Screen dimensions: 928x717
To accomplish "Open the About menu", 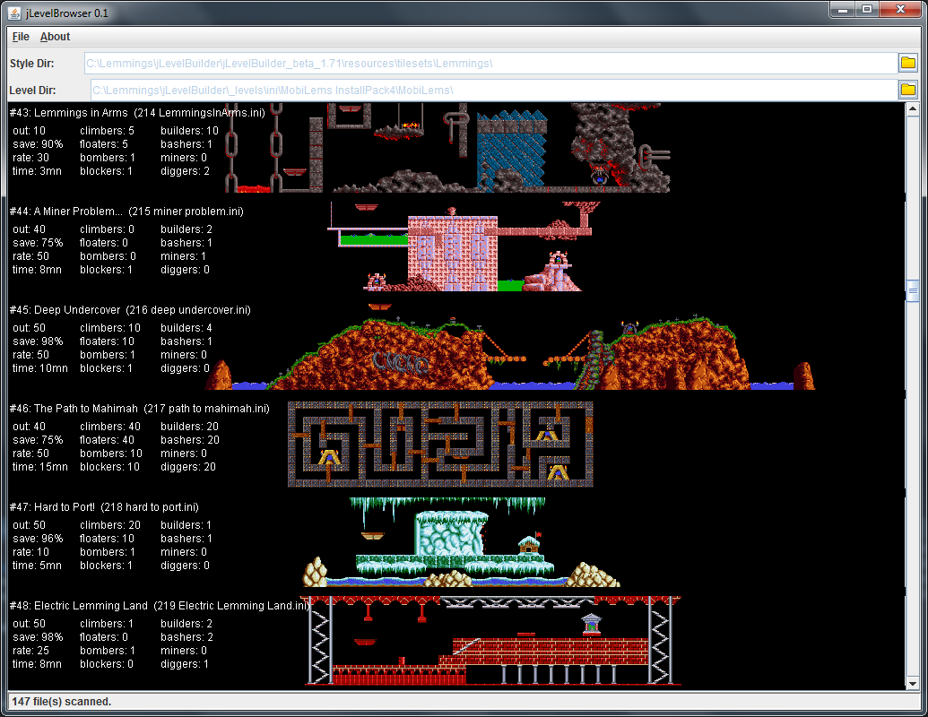I will (55, 37).
